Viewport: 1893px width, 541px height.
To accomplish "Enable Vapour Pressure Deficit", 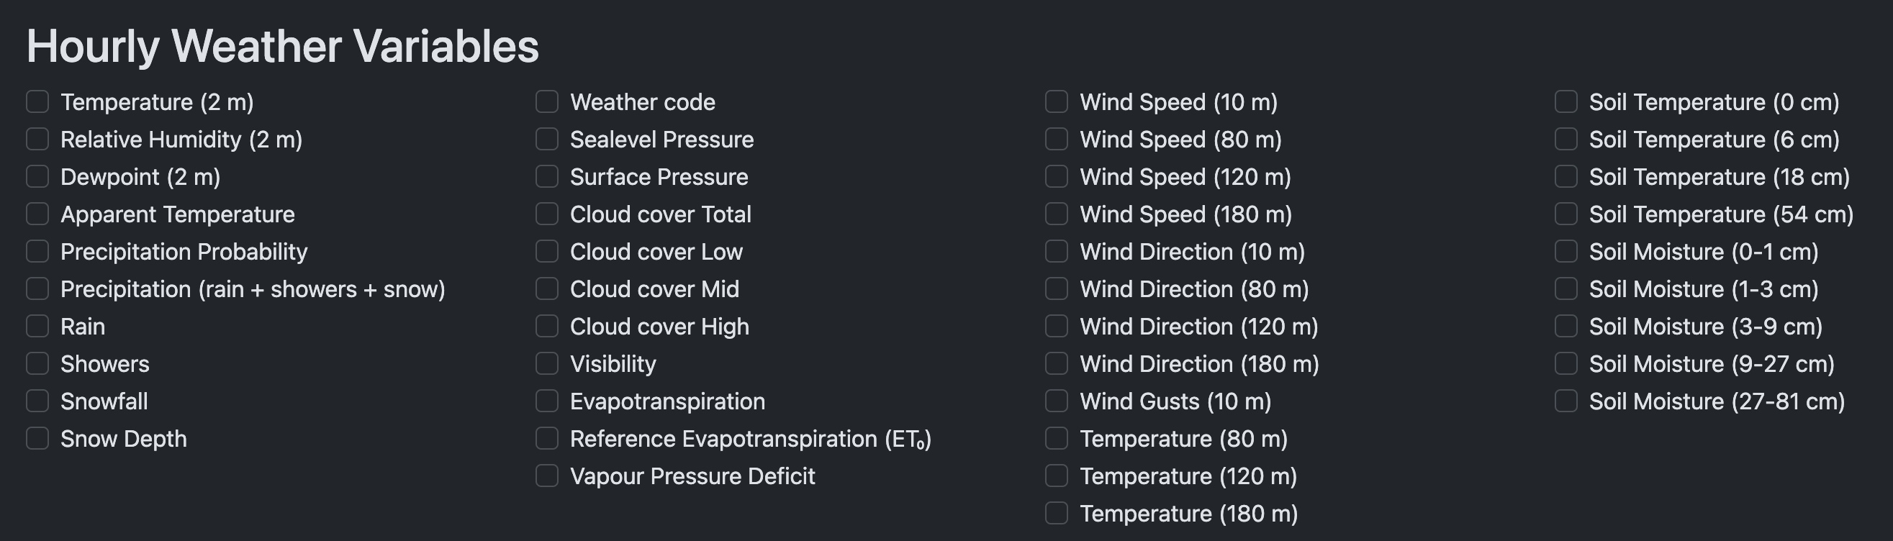I will (x=547, y=476).
